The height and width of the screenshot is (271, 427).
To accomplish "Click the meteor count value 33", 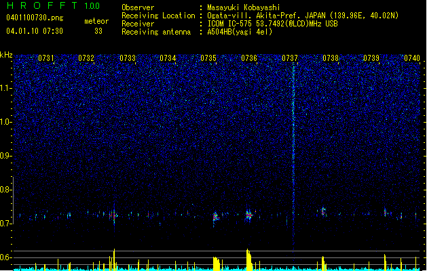I will click(98, 31).
